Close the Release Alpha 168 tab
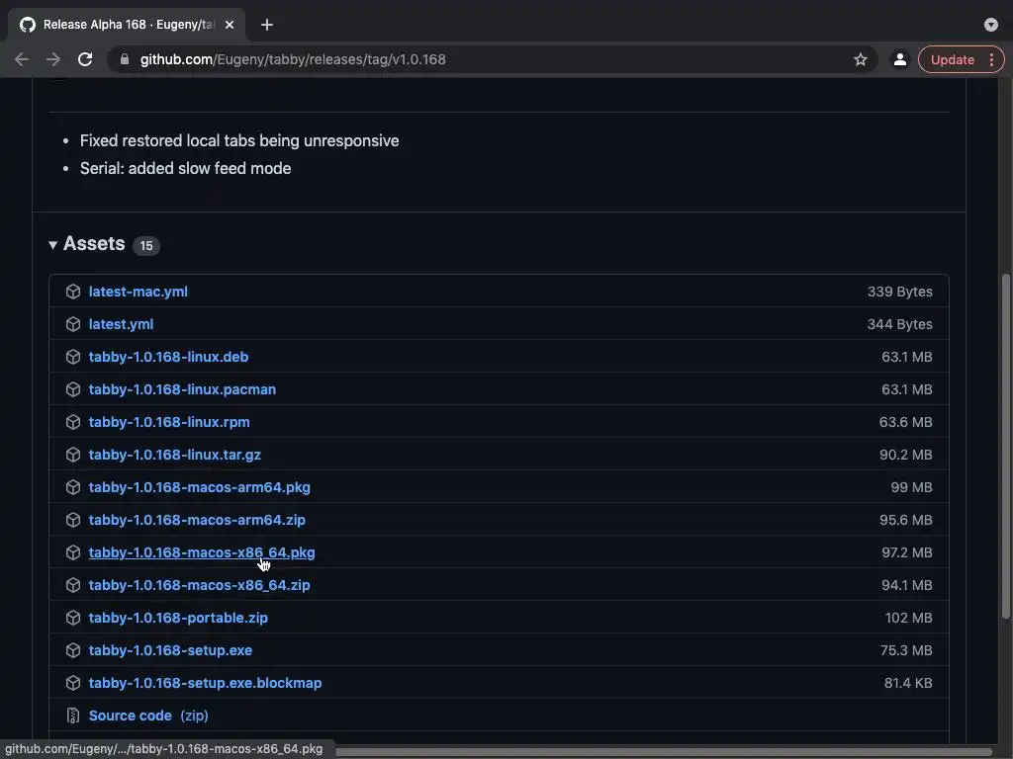 (x=230, y=25)
